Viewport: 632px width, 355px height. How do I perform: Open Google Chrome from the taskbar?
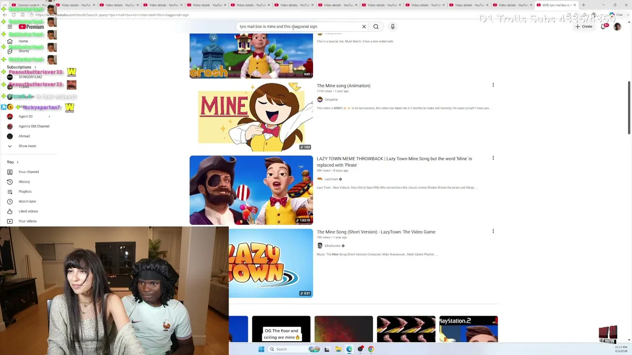click(371, 349)
